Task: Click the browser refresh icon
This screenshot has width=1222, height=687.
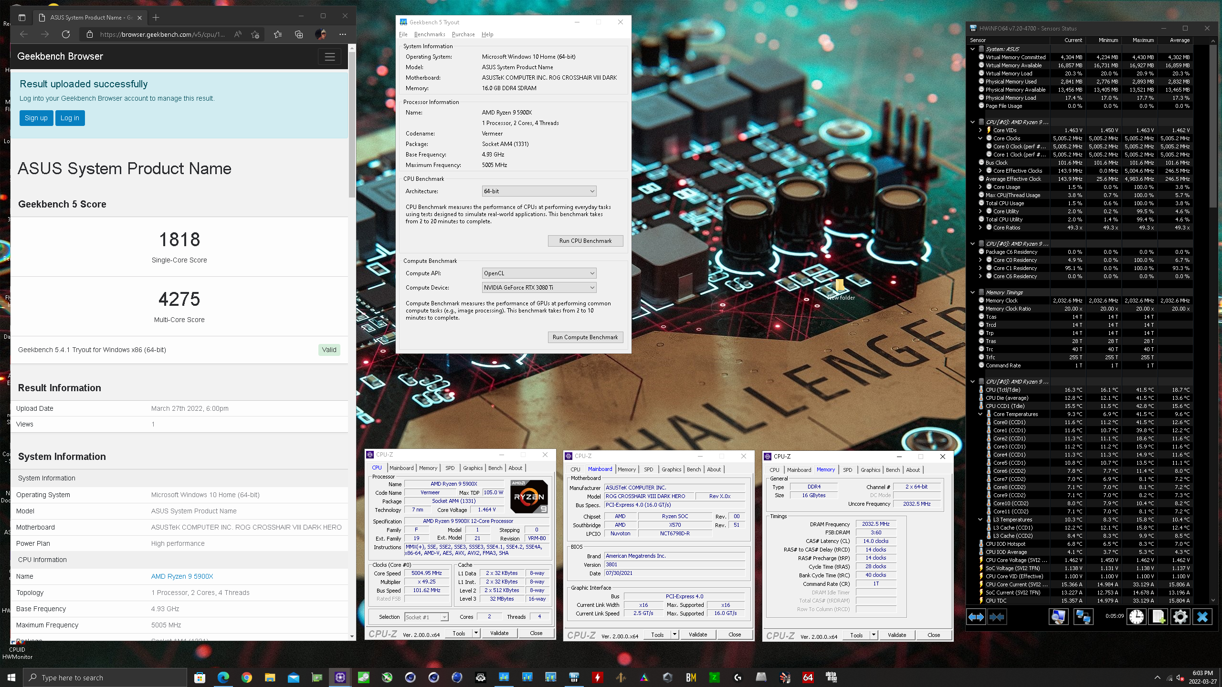Action: [66, 34]
